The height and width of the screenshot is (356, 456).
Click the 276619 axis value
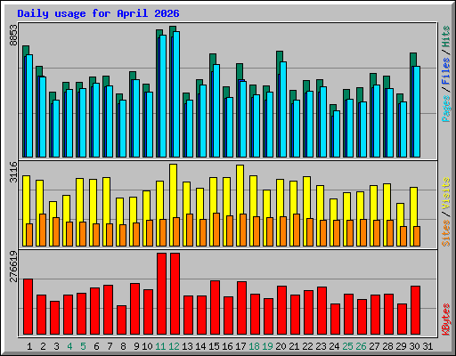(x=13, y=266)
